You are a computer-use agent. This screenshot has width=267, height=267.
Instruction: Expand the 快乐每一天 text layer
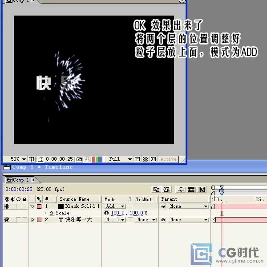pos(32,220)
